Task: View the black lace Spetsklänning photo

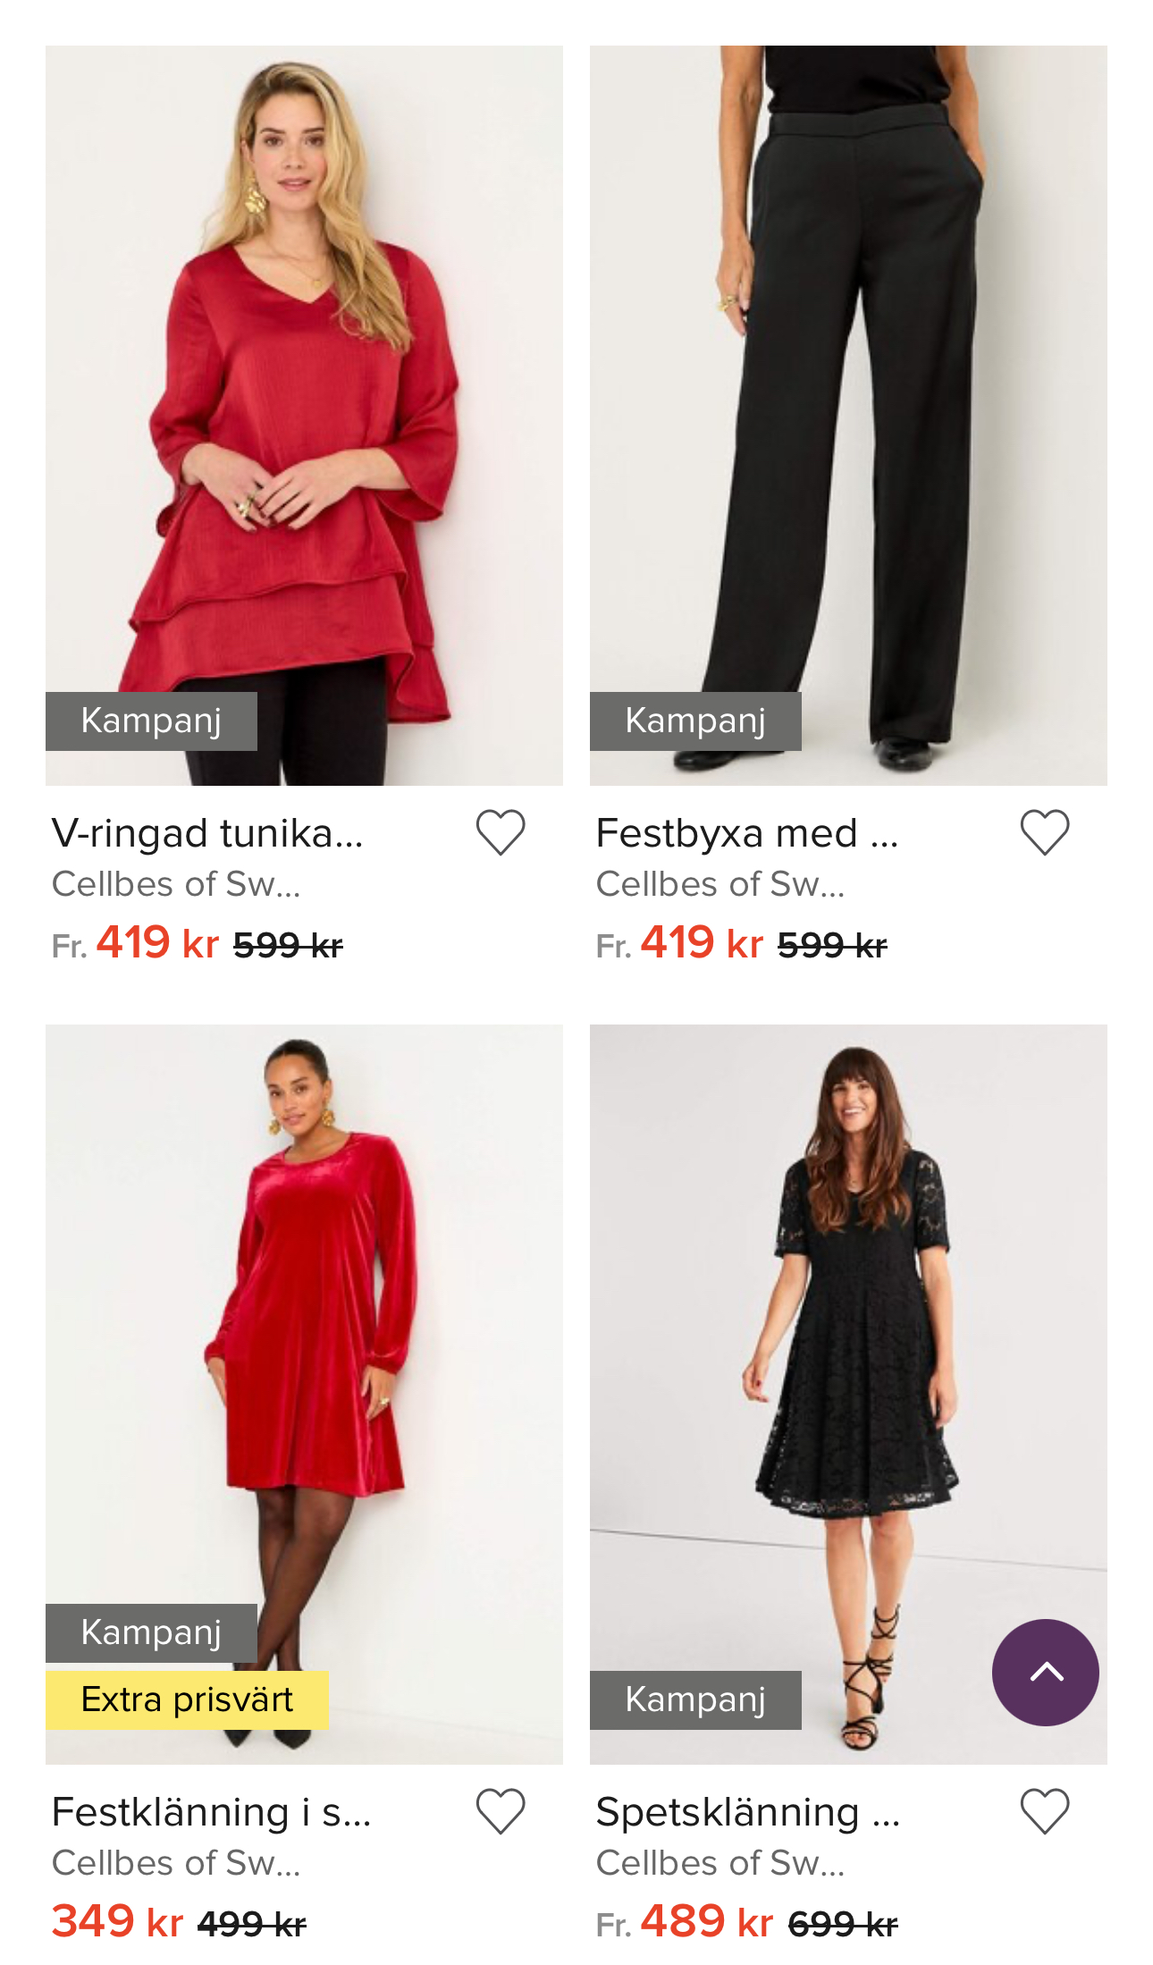Action: point(847,1341)
